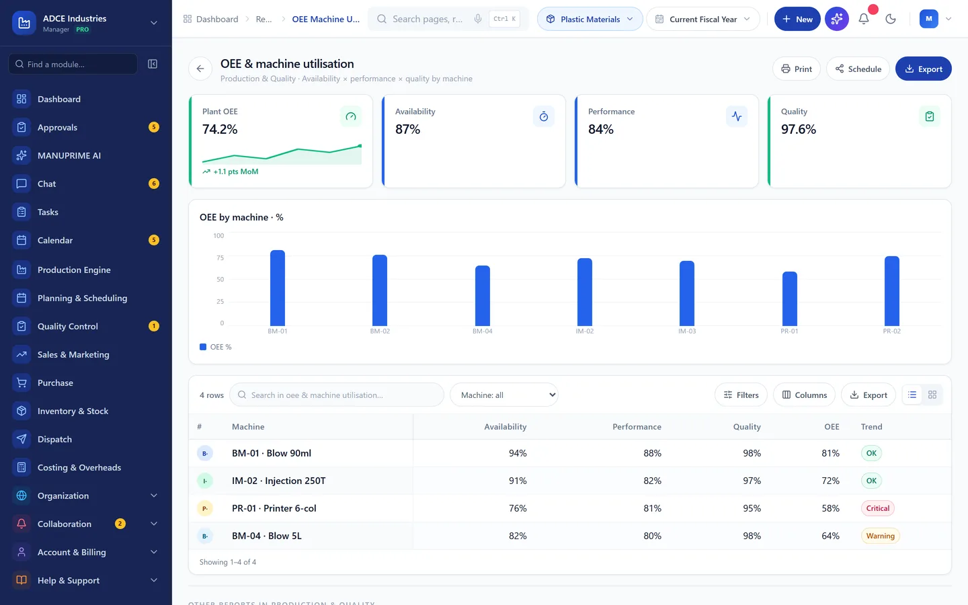
Task: Click the table Export button
Action: [x=869, y=395]
